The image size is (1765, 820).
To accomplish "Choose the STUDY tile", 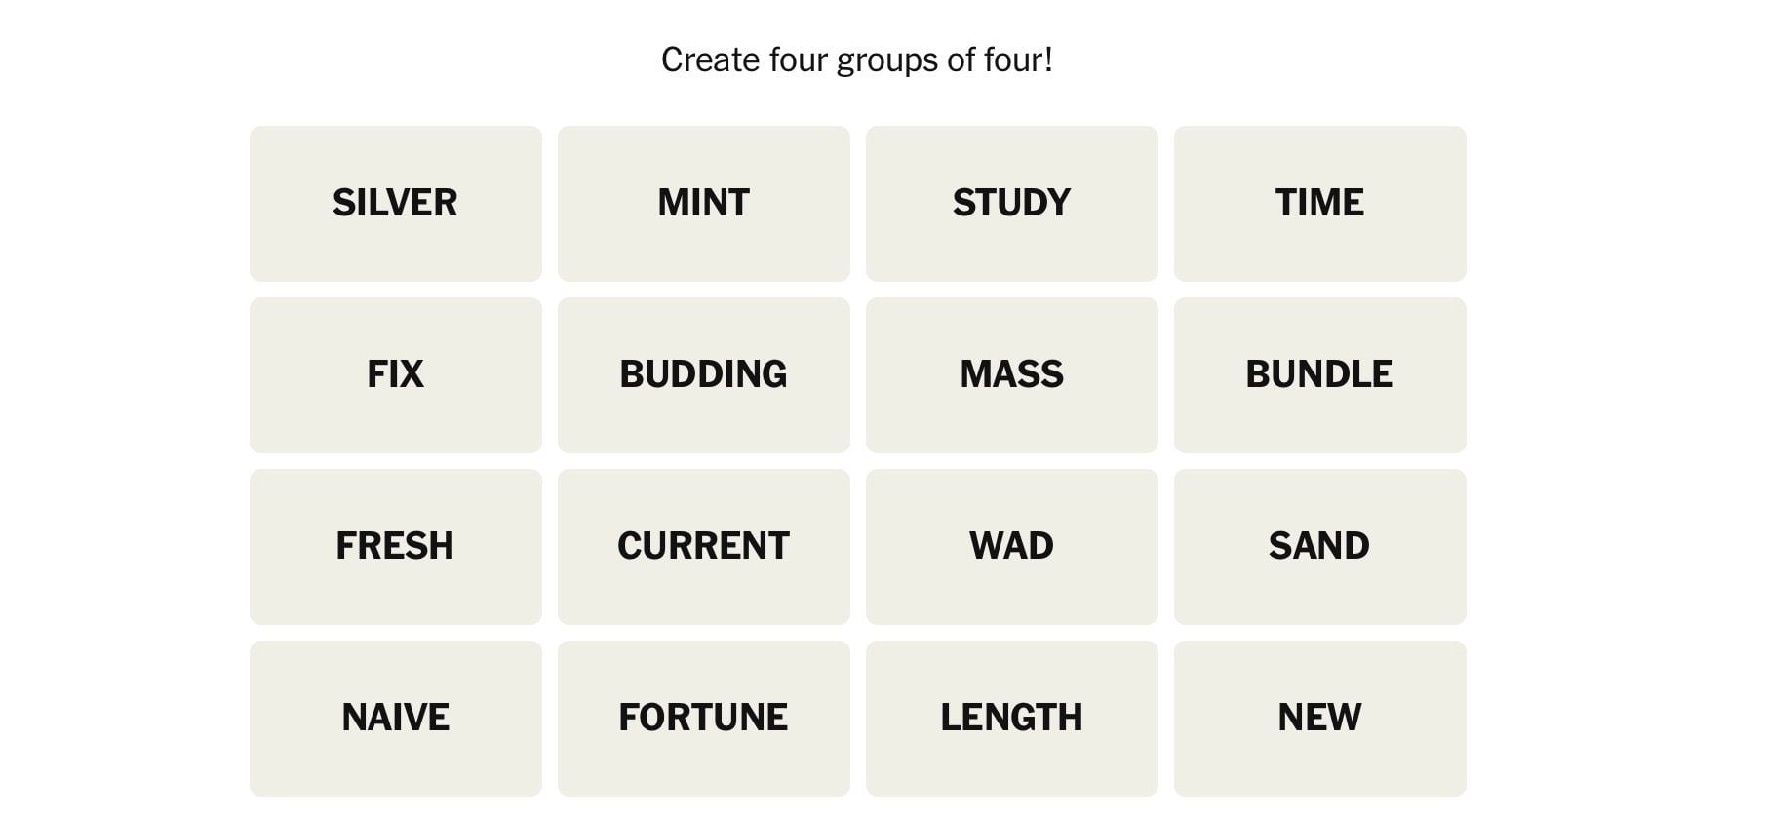I will [x=1011, y=203].
